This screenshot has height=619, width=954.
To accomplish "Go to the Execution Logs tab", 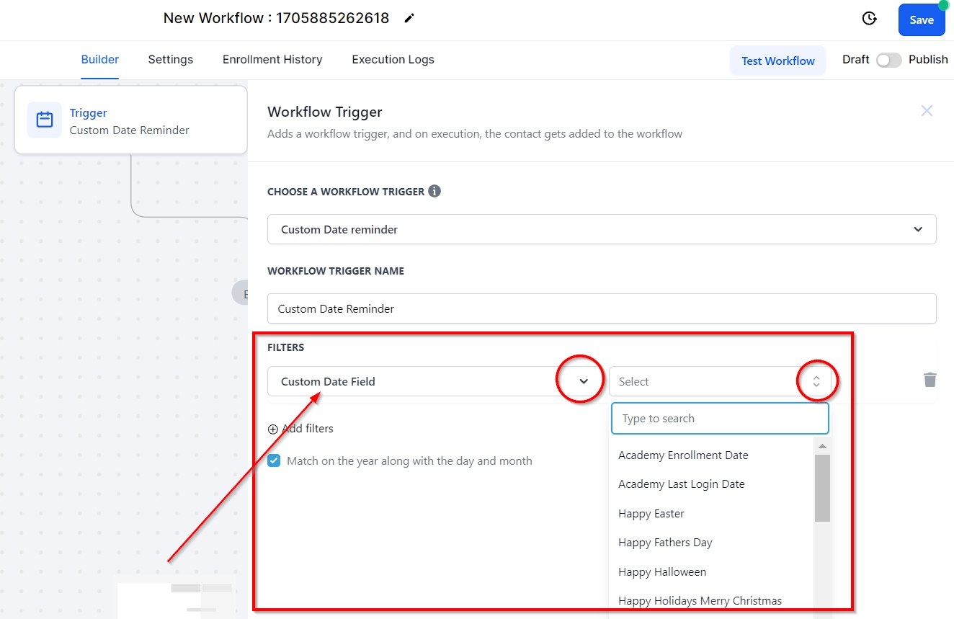I will click(x=393, y=60).
